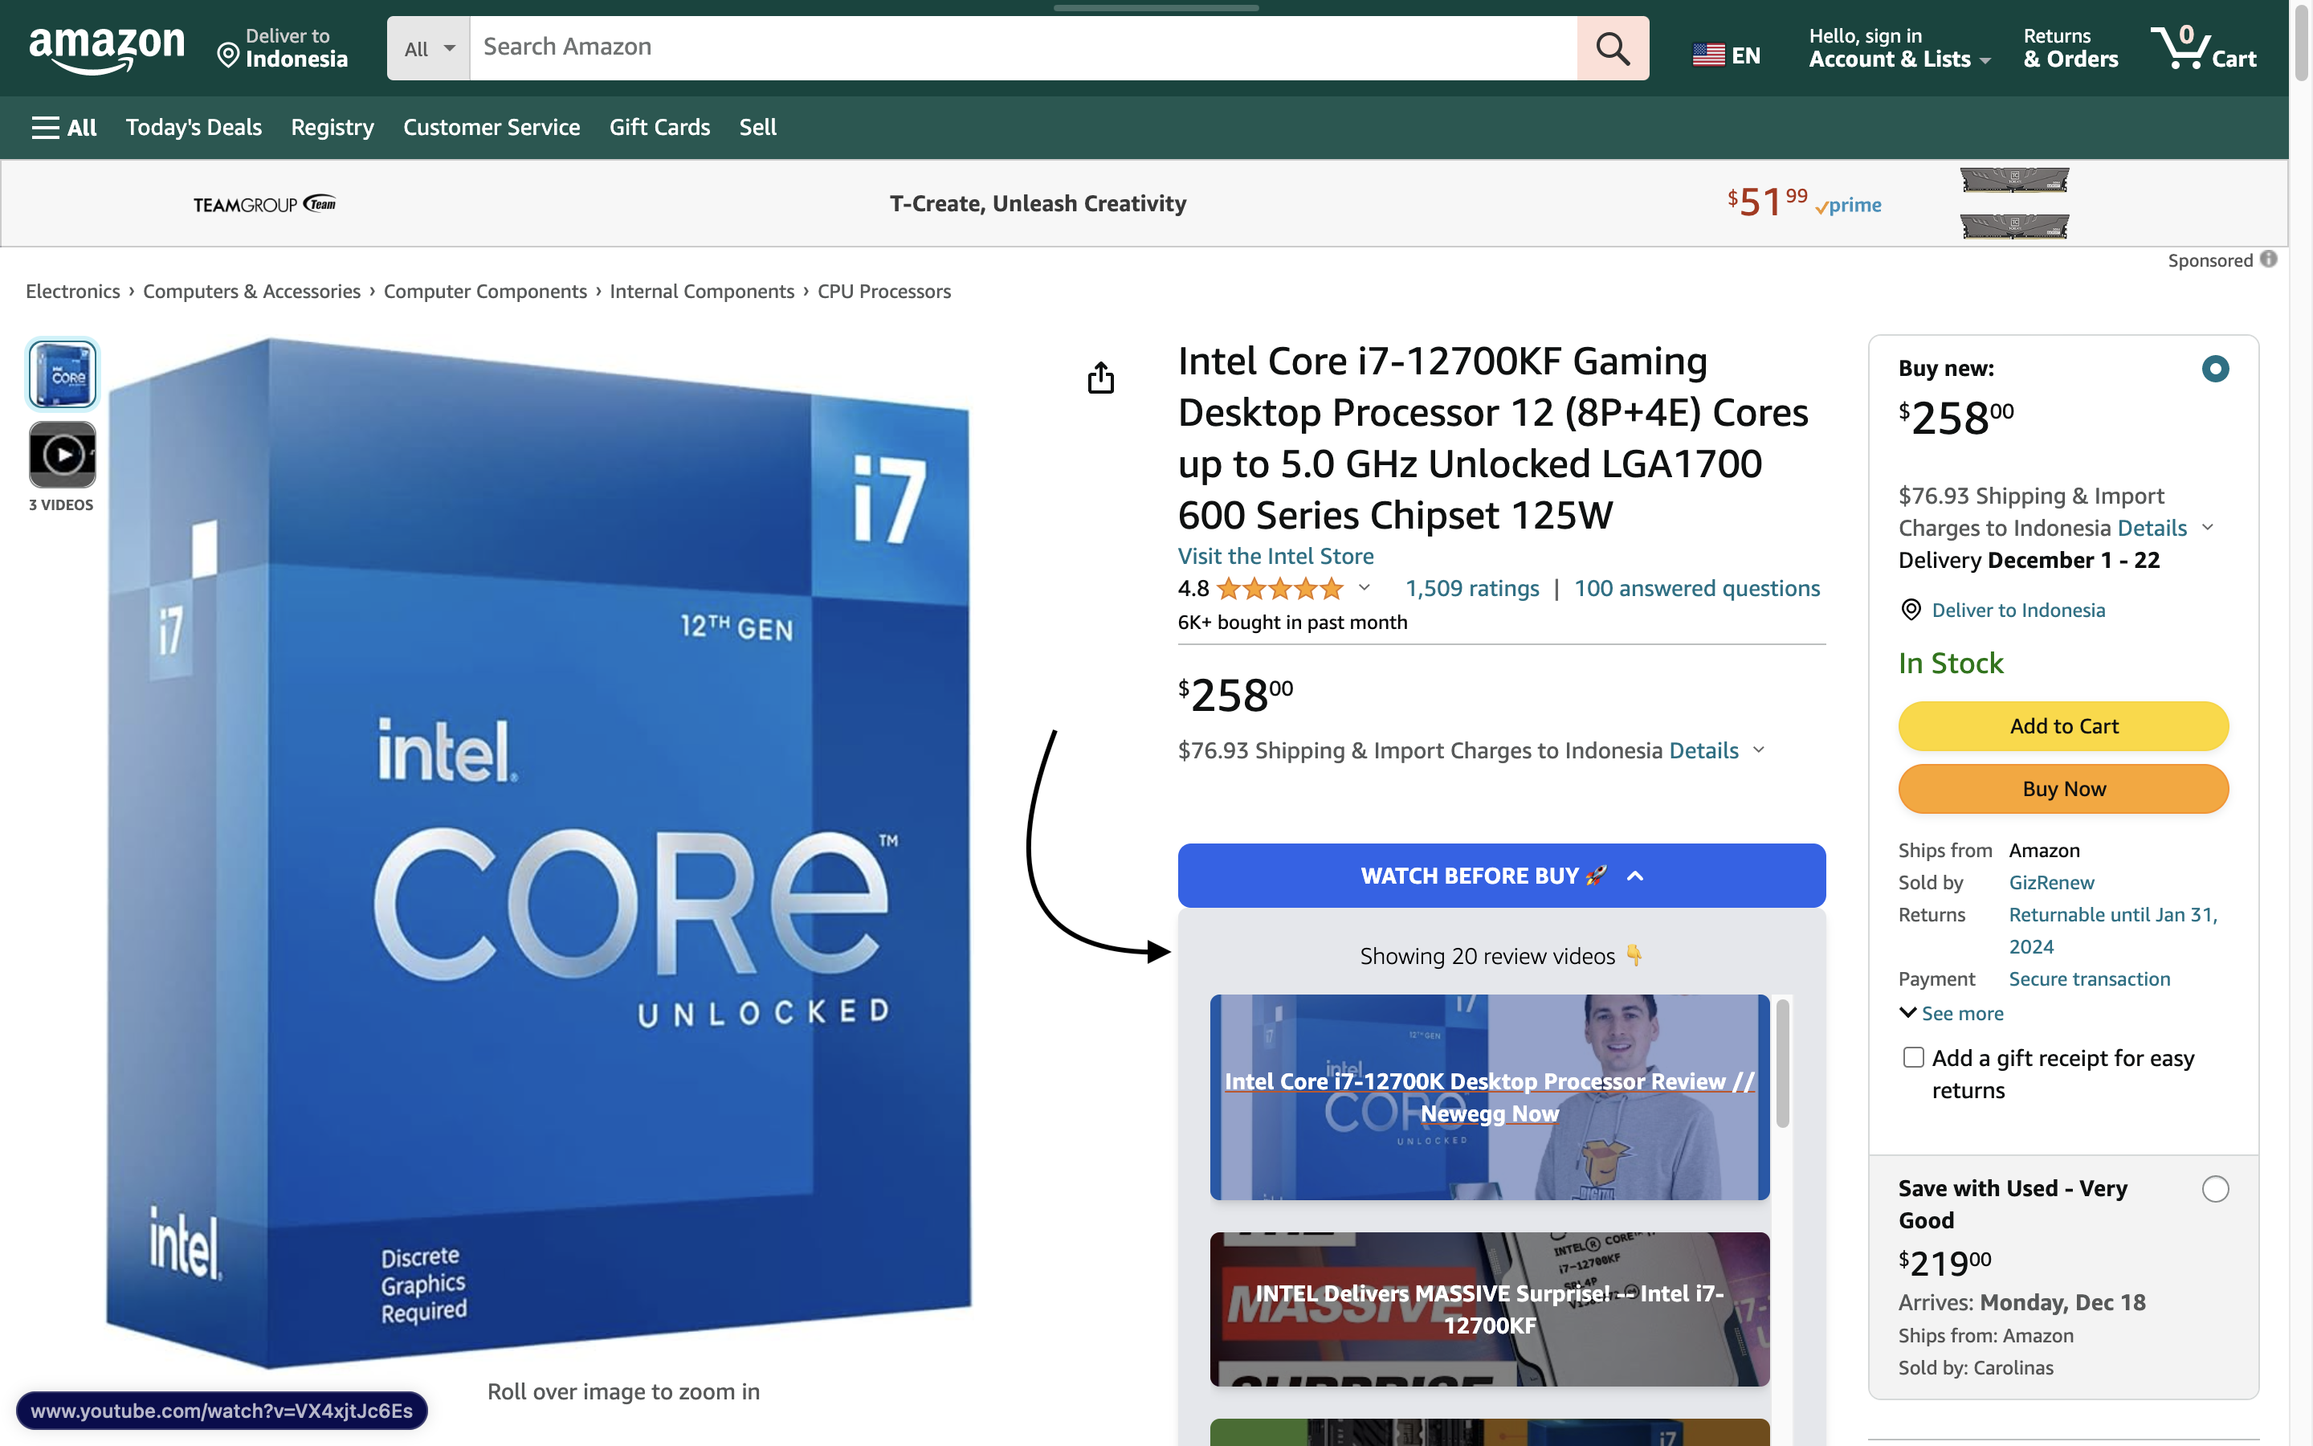The width and height of the screenshot is (2313, 1446).
Task: Open the Sell menu item
Action: (757, 127)
